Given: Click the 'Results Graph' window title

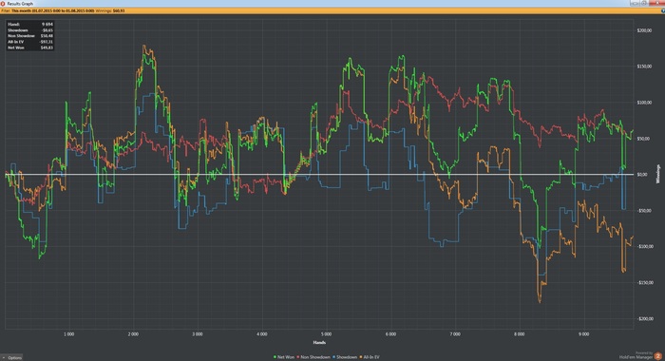Looking at the screenshot, I should [20, 4].
